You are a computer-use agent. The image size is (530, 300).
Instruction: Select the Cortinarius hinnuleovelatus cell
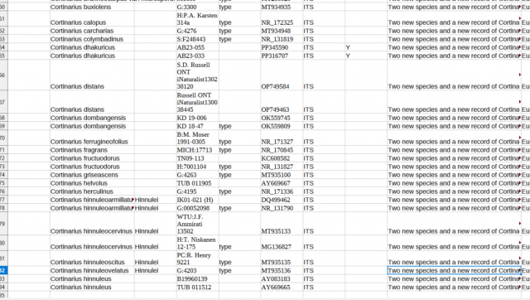coord(92,270)
